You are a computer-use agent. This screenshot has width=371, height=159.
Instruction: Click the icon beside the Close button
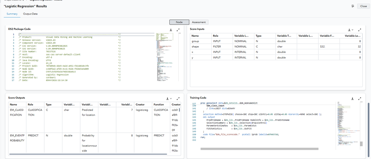(x=353, y=6)
